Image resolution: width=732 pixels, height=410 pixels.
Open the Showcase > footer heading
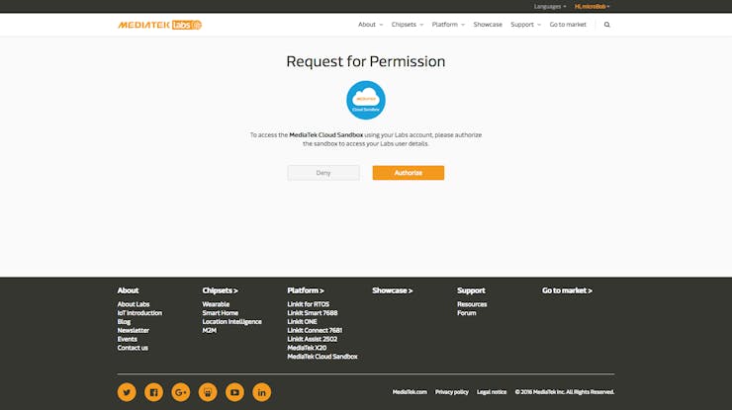(392, 290)
